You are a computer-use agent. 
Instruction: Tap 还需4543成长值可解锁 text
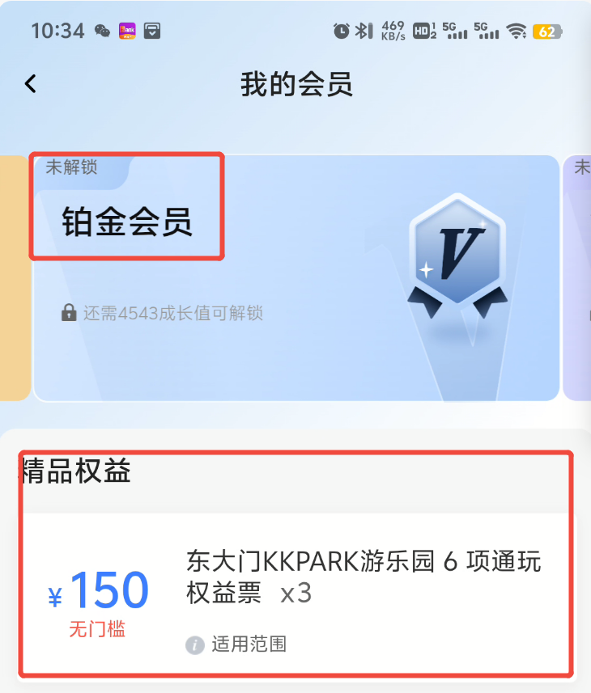[173, 313]
